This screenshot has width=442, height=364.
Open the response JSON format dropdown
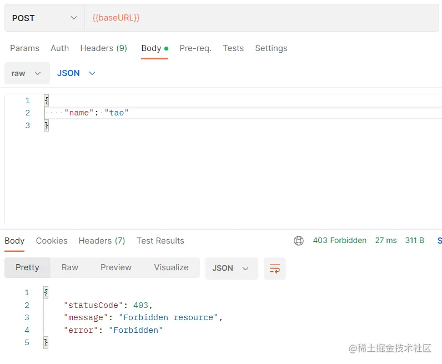(232, 268)
